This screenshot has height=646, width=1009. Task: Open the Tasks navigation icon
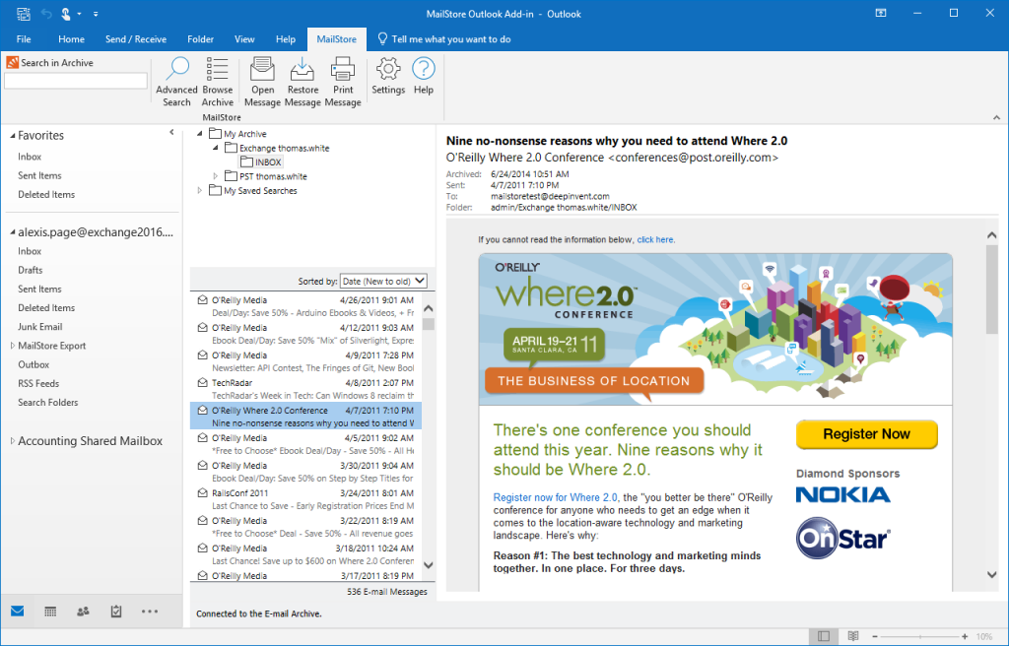pyautogui.click(x=116, y=612)
